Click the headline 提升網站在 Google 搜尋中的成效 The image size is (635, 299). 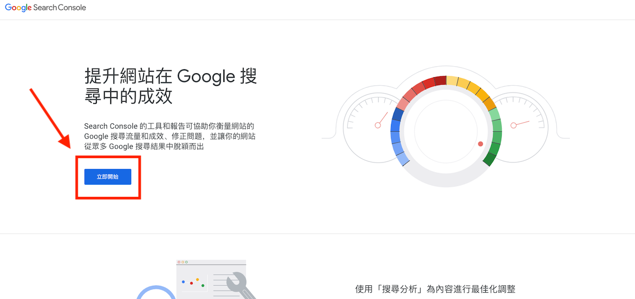170,86
